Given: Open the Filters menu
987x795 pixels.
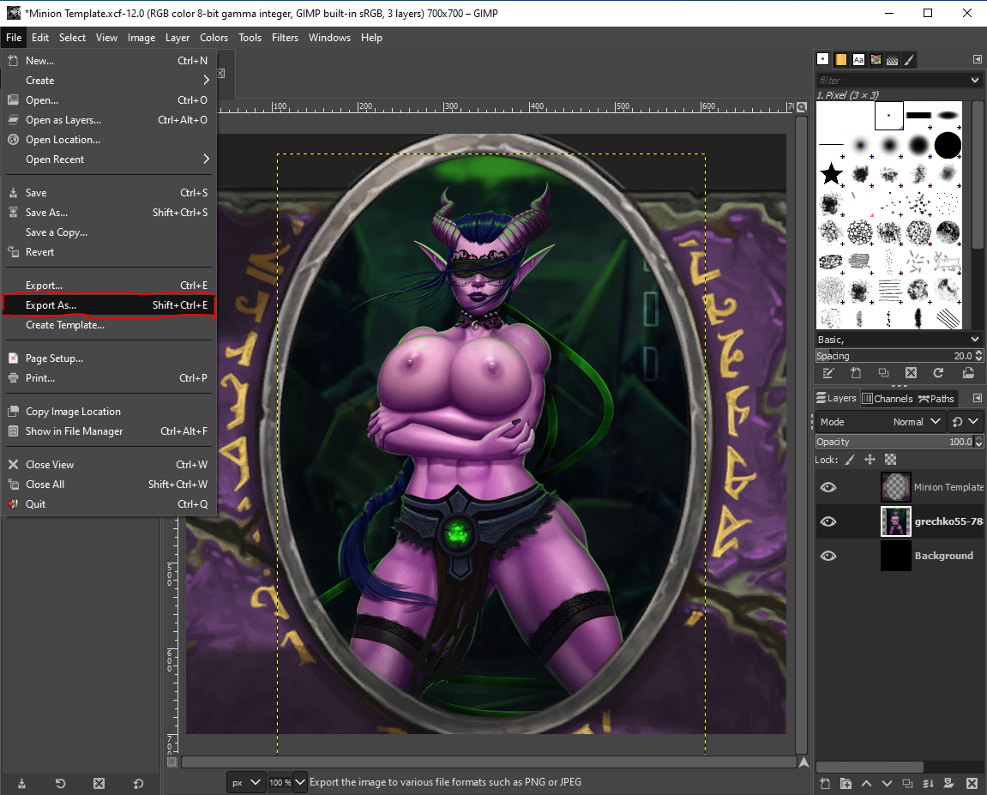Looking at the screenshot, I should (285, 37).
